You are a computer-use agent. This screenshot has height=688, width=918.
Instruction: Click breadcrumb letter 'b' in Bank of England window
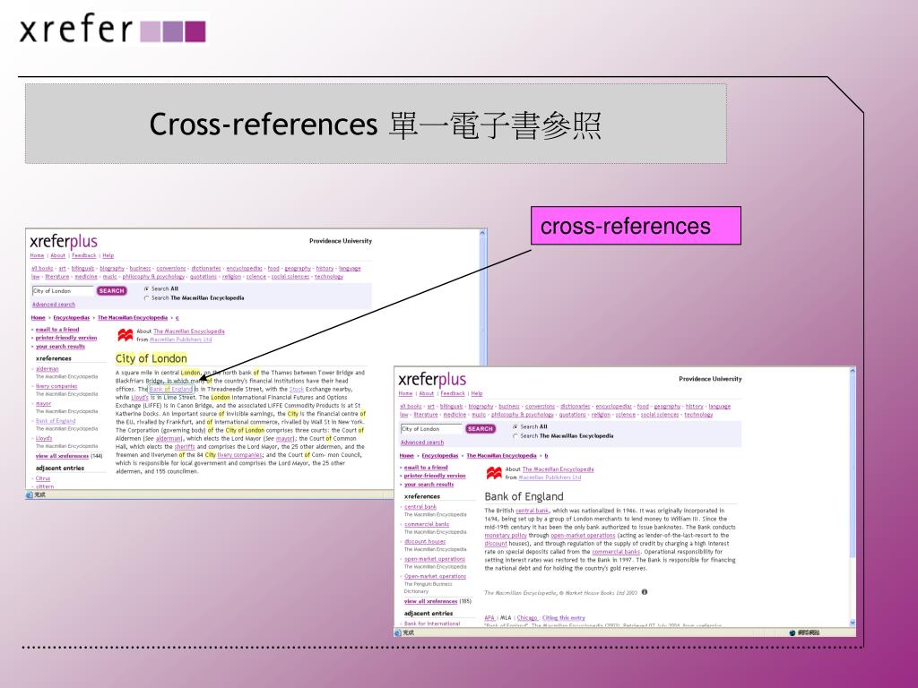tap(546, 456)
